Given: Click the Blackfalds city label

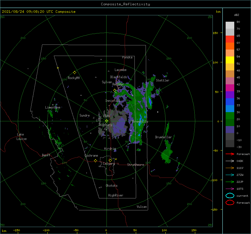Looking at the screenshot, I should [119, 77].
